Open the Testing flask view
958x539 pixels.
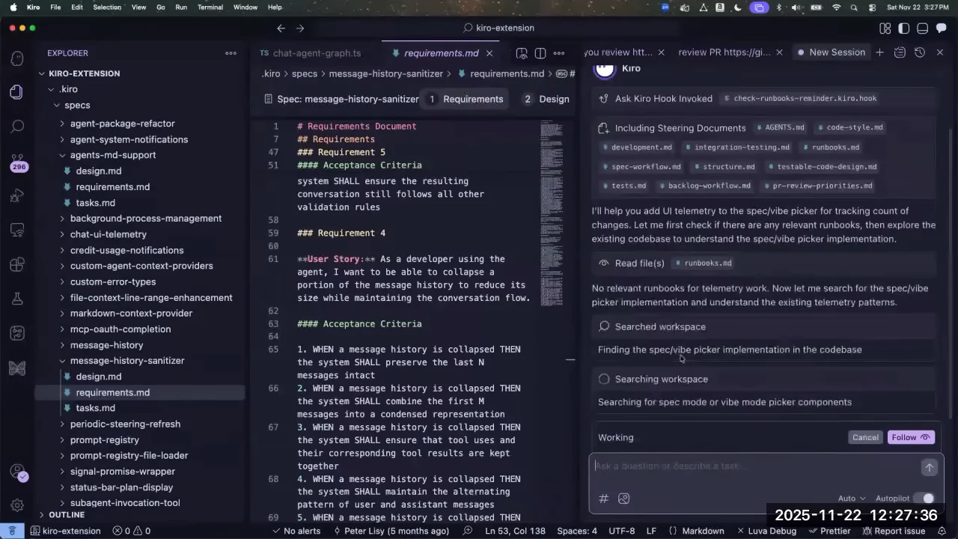pyautogui.click(x=17, y=299)
